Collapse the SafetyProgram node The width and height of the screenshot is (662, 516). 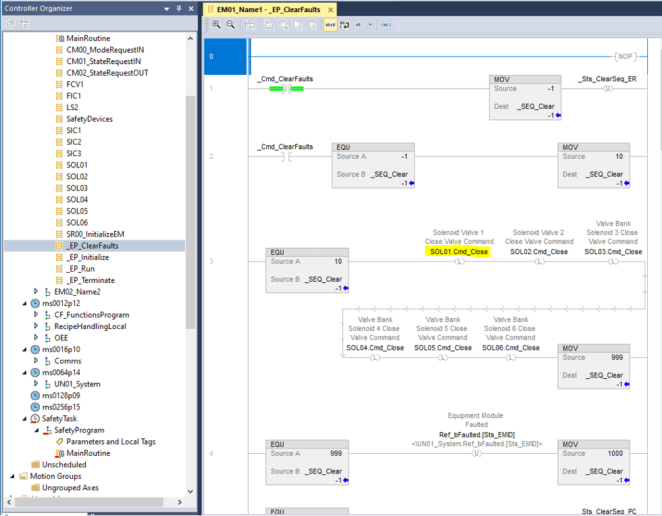(36, 430)
